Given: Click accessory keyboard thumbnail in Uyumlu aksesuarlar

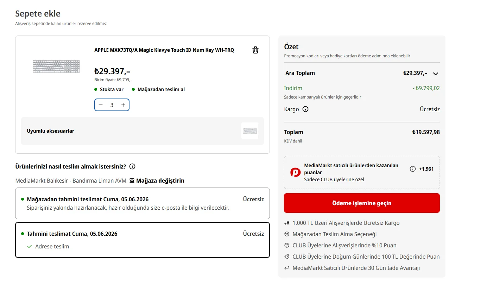Looking at the screenshot, I should click(x=250, y=131).
